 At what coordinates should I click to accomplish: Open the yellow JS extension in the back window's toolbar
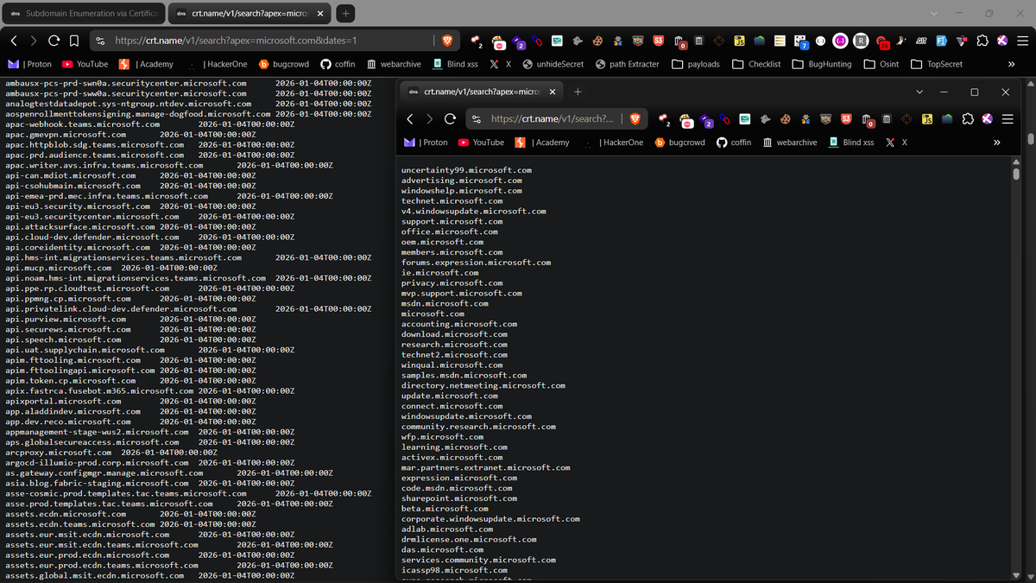pyautogui.click(x=740, y=41)
